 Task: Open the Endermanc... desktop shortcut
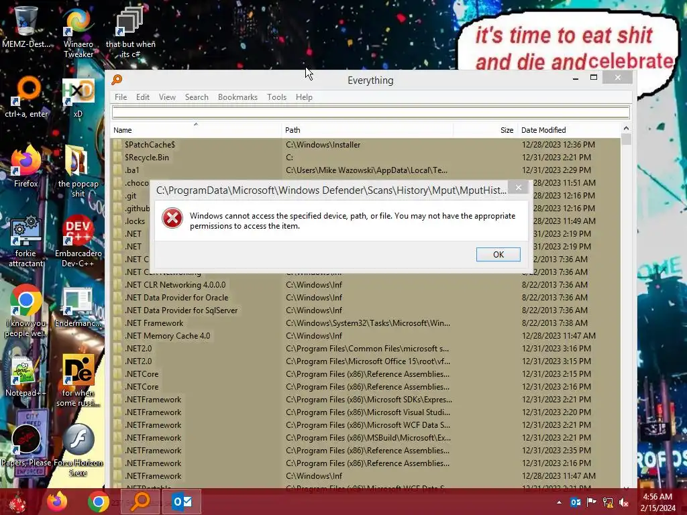click(x=78, y=306)
